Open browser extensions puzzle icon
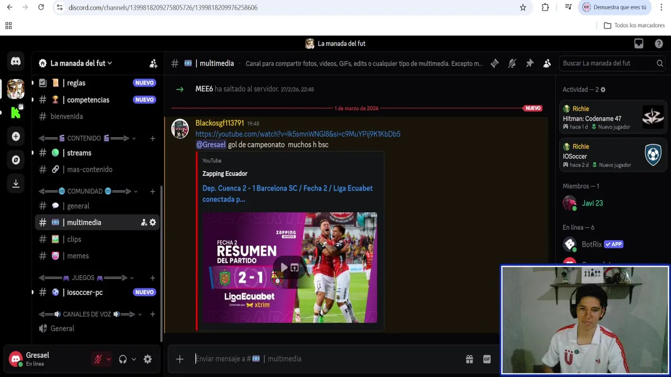 click(545, 7)
